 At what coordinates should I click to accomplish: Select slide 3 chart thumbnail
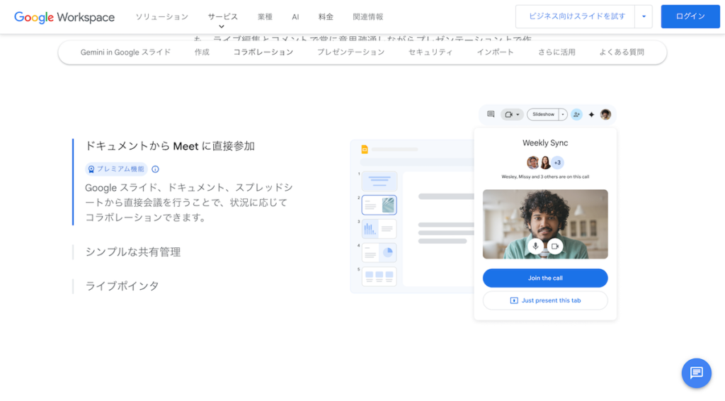(379, 229)
